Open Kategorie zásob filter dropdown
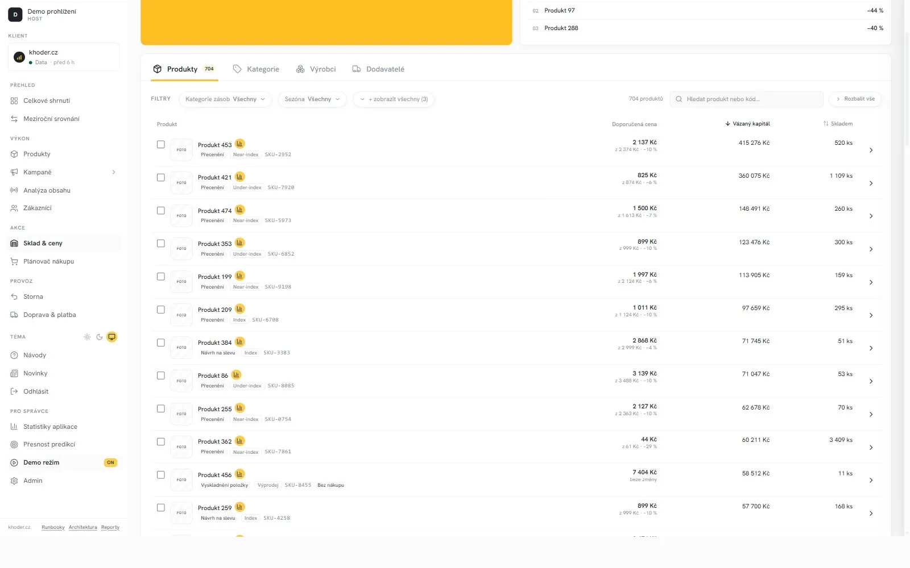 coord(225,99)
